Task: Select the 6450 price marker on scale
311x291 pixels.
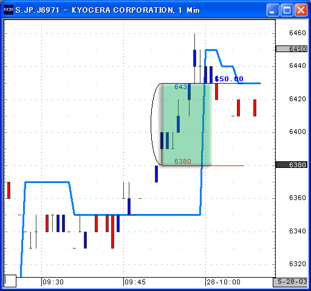Action: point(292,49)
